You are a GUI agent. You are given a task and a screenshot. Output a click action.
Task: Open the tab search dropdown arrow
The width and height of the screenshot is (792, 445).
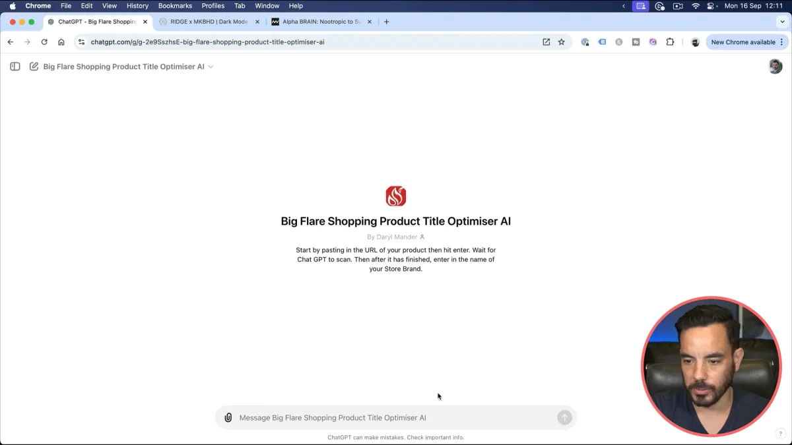tap(782, 22)
